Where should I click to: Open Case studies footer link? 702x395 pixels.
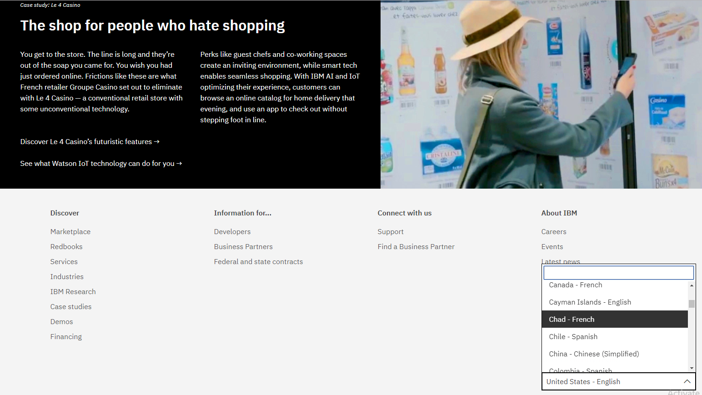pos(71,307)
